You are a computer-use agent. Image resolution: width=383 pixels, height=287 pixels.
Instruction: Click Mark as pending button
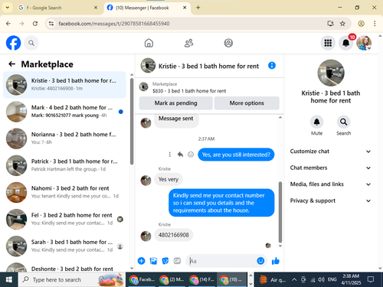[x=175, y=103]
